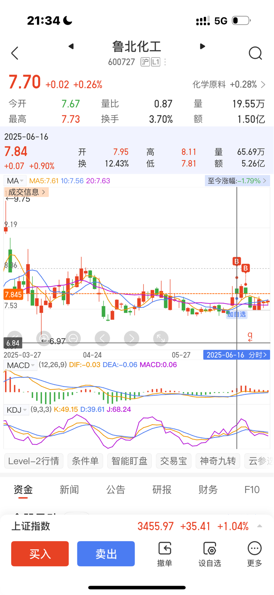Select the 财务 tab
This screenshot has height=595, width=274.
pos(208,490)
